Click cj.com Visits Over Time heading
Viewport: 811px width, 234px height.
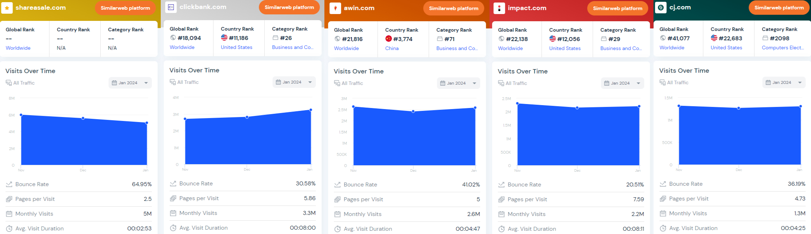[x=684, y=71]
